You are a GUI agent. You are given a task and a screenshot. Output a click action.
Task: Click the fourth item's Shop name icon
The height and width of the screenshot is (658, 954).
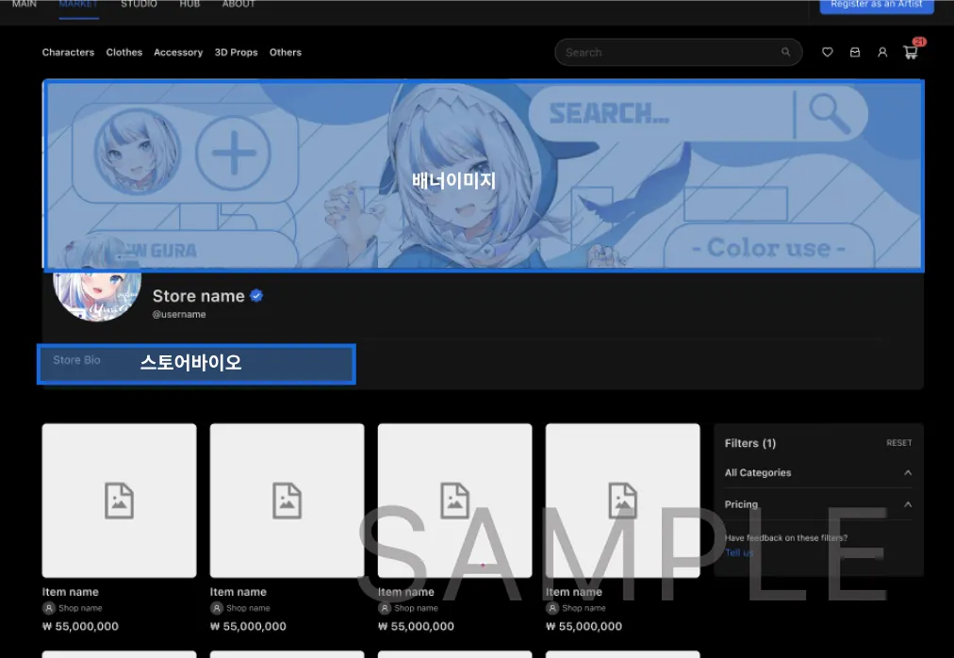(x=552, y=607)
